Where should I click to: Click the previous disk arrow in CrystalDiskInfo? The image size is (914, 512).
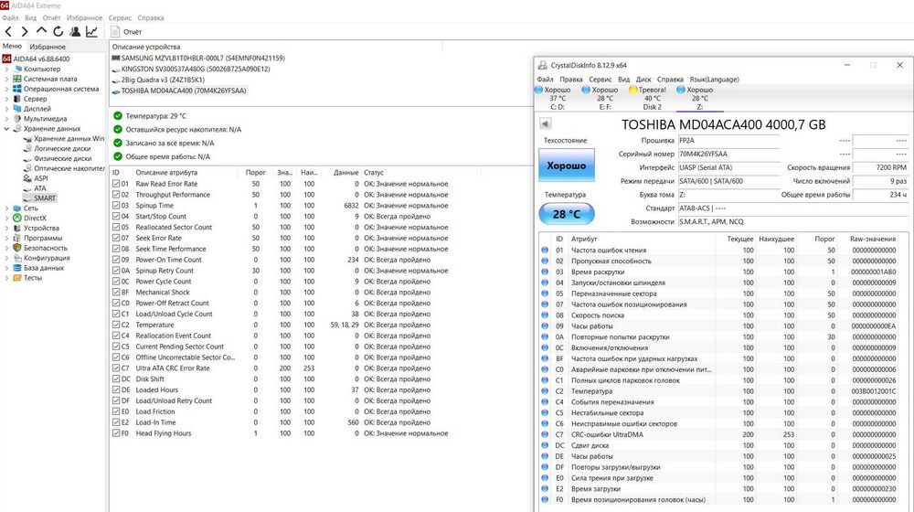545,123
